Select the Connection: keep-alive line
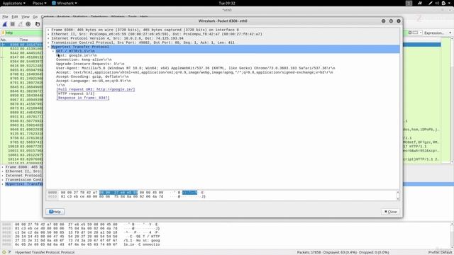Viewport: 454px width, 255px height. pyautogui.click(x=84, y=59)
